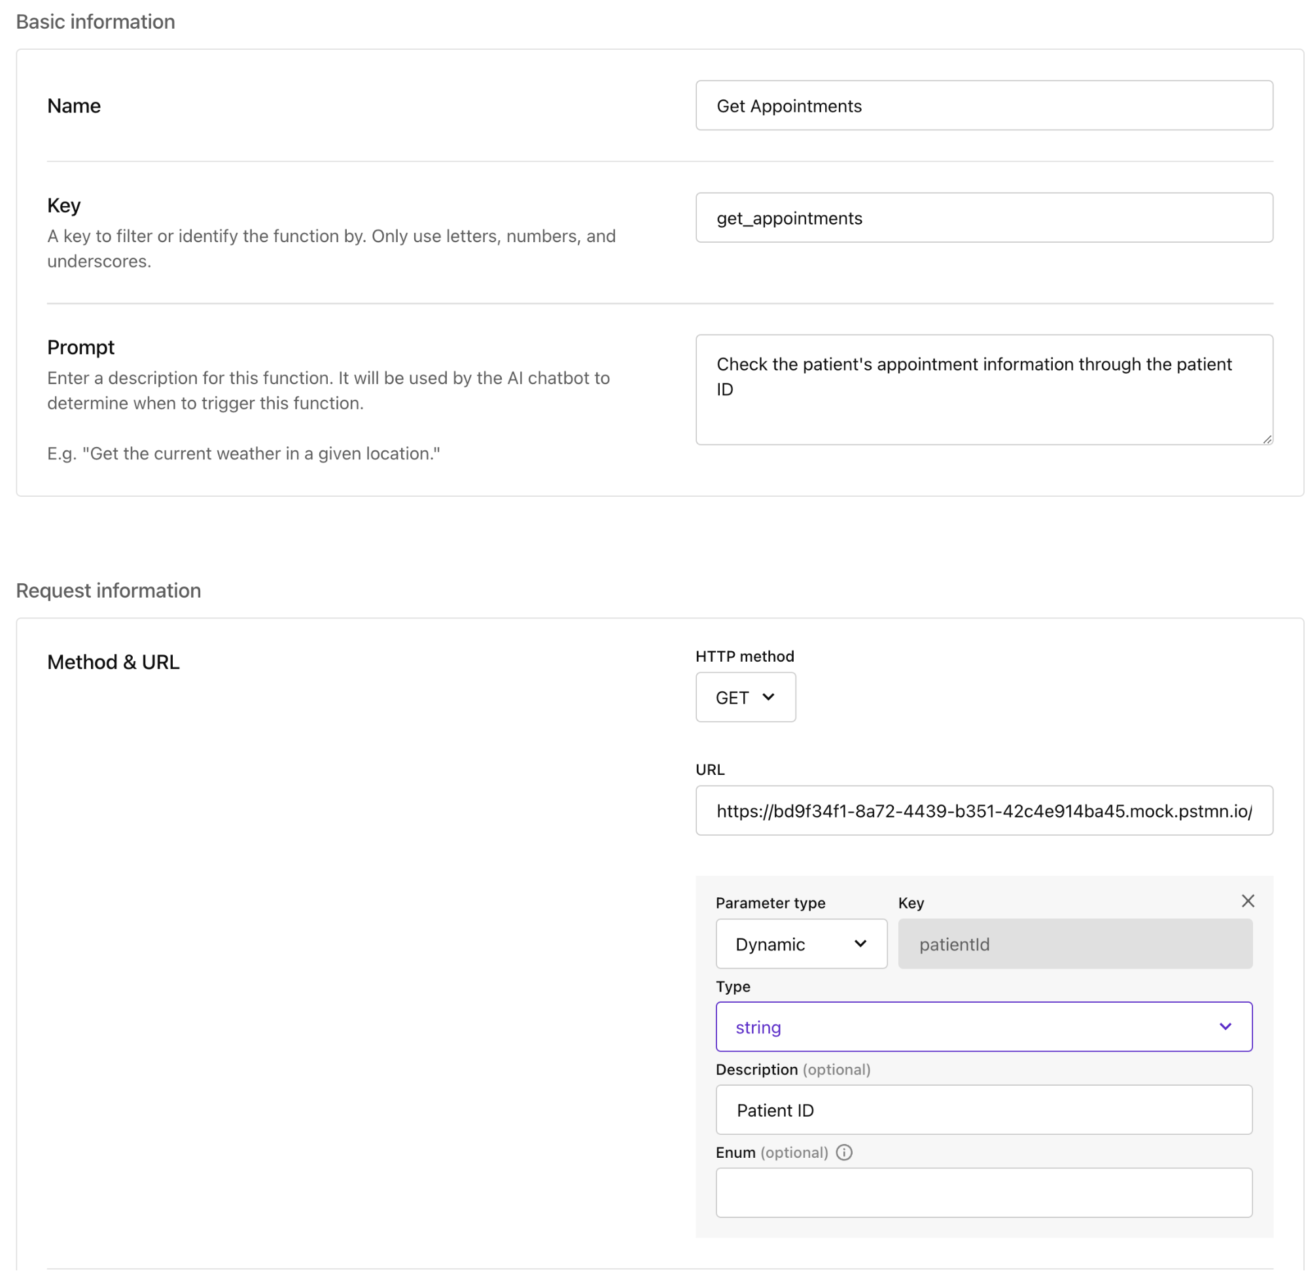View the Enum info tooltip

[843, 1152]
